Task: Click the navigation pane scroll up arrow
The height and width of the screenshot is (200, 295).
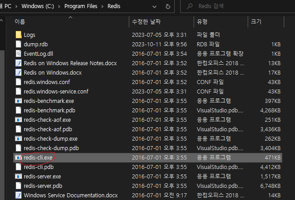Action: click(x=1, y=21)
